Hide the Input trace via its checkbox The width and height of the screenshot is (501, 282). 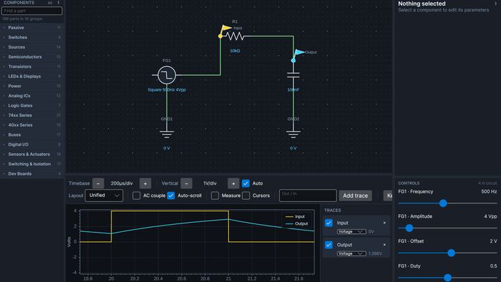pyautogui.click(x=328, y=223)
